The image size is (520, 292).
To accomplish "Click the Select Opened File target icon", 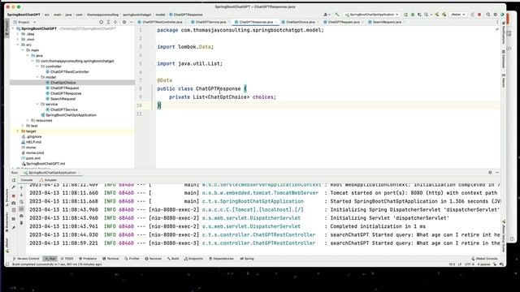I will click(x=101, y=22).
